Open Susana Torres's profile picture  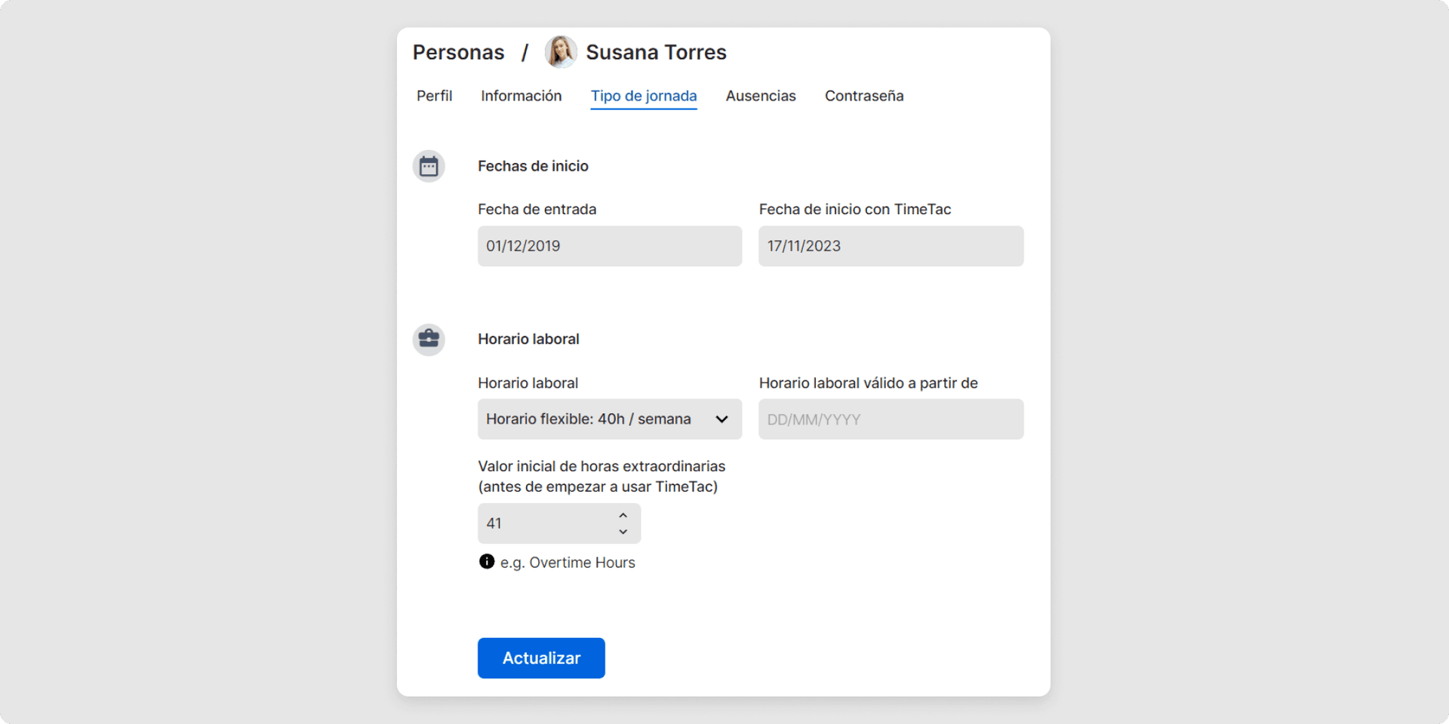point(560,51)
